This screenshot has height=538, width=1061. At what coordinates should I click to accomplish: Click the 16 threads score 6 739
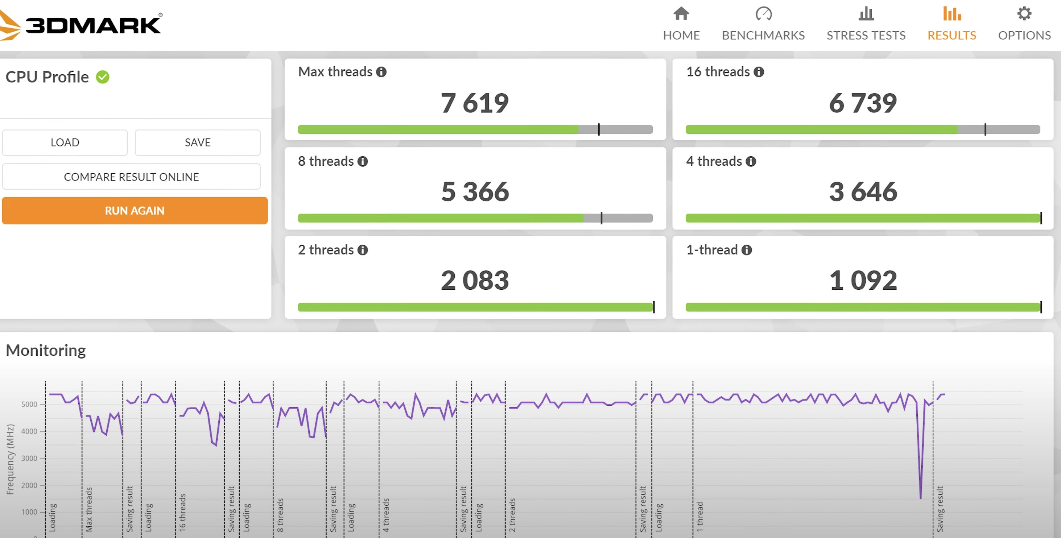(x=863, y=103)
